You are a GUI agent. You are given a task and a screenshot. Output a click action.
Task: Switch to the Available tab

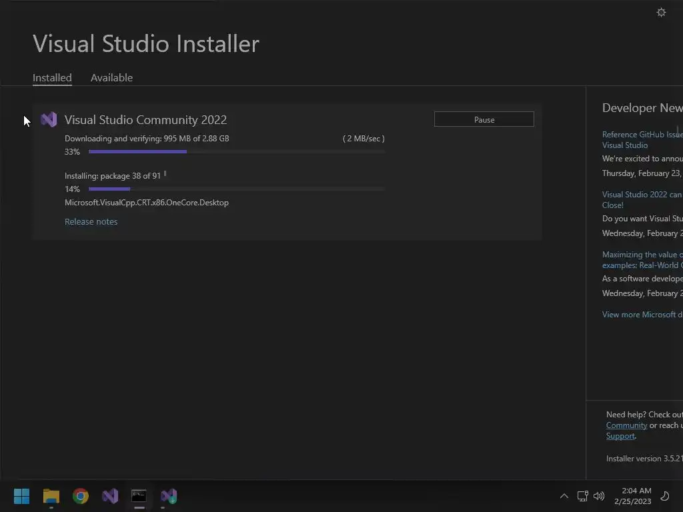click(111, 77)
